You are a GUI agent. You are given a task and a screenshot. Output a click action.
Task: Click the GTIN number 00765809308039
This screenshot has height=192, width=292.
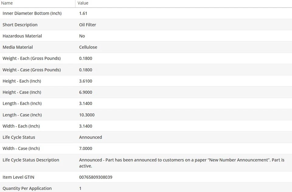(x=96, y=177)
